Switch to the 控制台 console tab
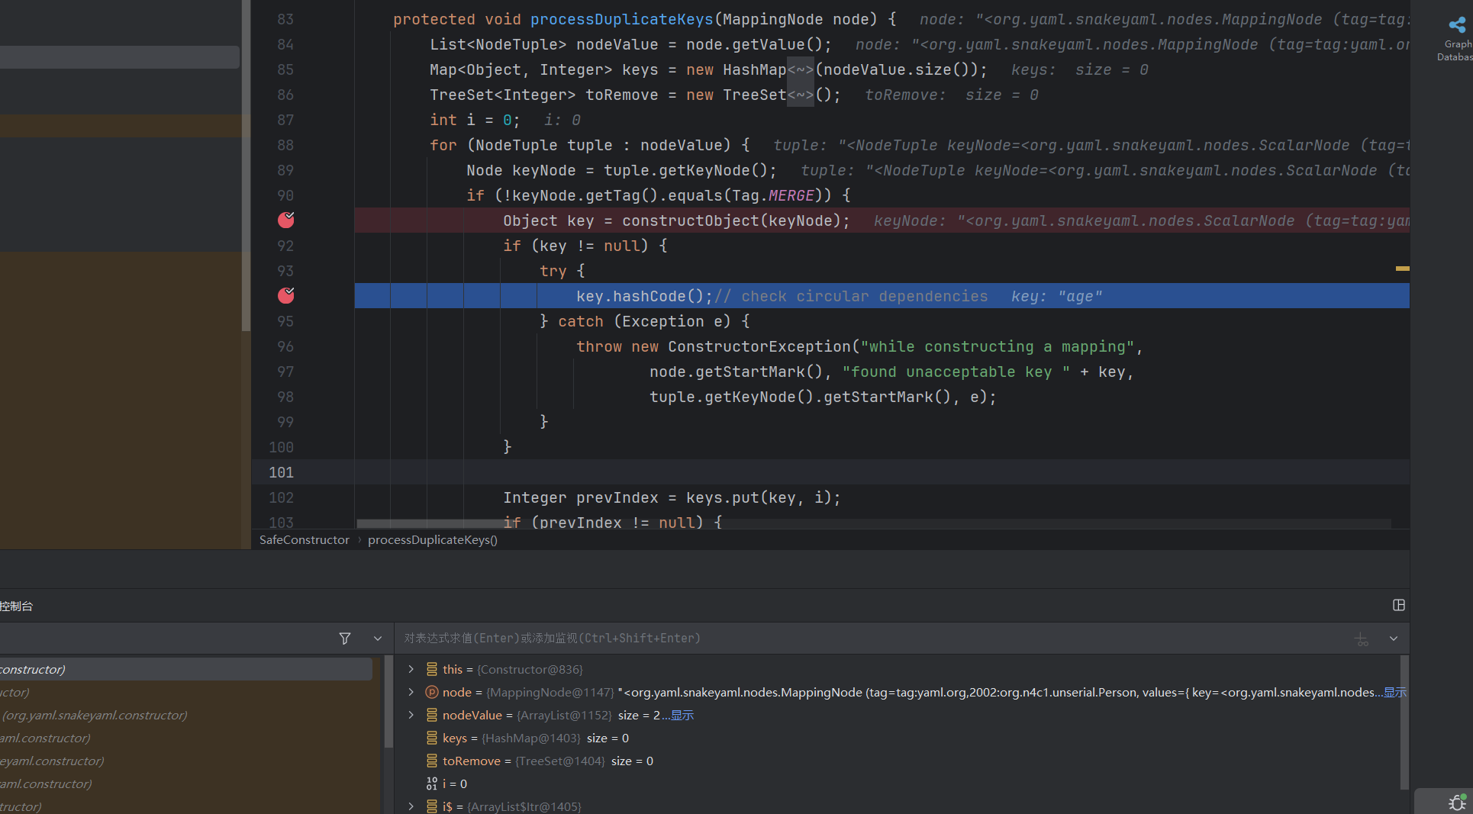This screenshot has height=814, width=1473. (17, 606)
